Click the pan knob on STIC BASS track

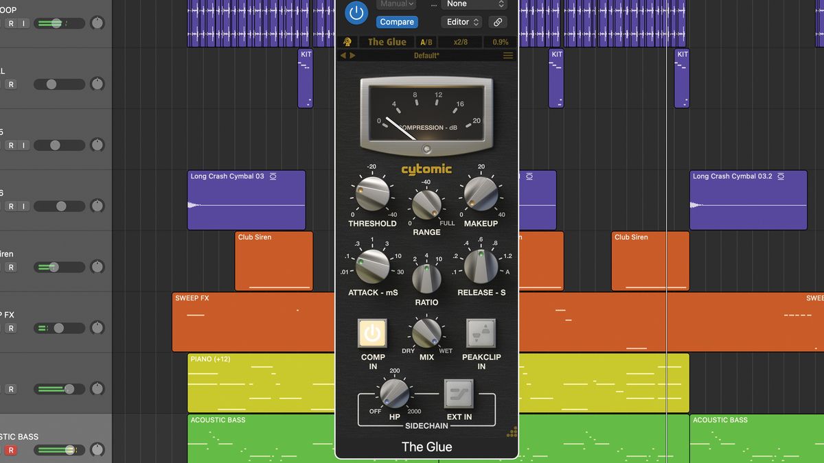coord(98,450)
